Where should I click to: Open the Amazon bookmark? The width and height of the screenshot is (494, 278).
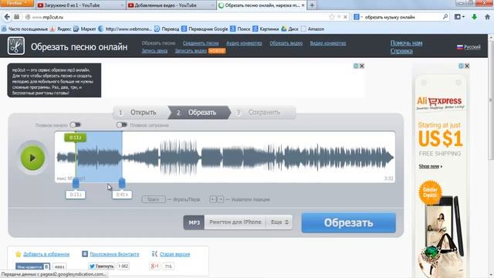(313, 29)
